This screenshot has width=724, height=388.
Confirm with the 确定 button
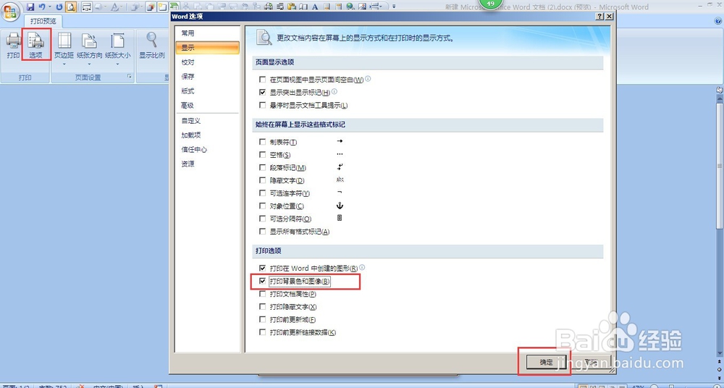(546, 362)
